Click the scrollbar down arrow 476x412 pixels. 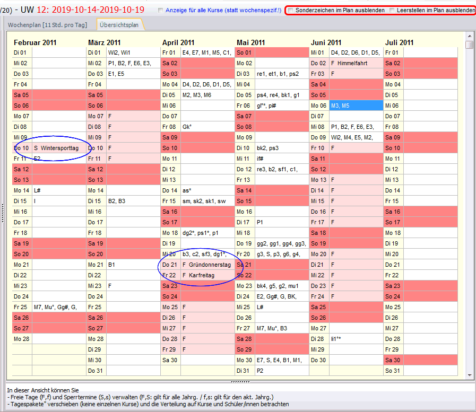pyautogui.click(x=469, y=375)
